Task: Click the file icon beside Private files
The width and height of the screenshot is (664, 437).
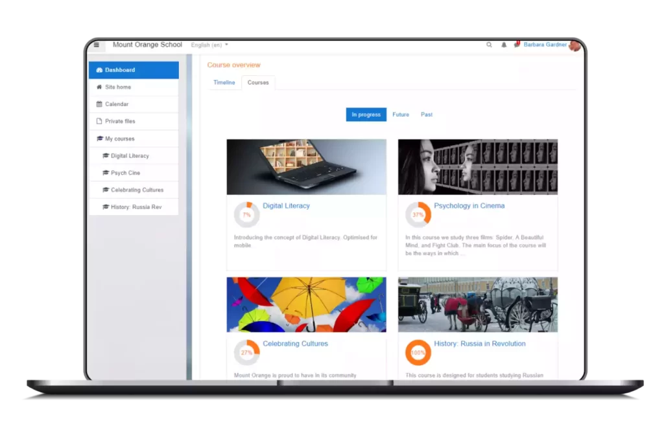Action: click(x=99, y=122)
